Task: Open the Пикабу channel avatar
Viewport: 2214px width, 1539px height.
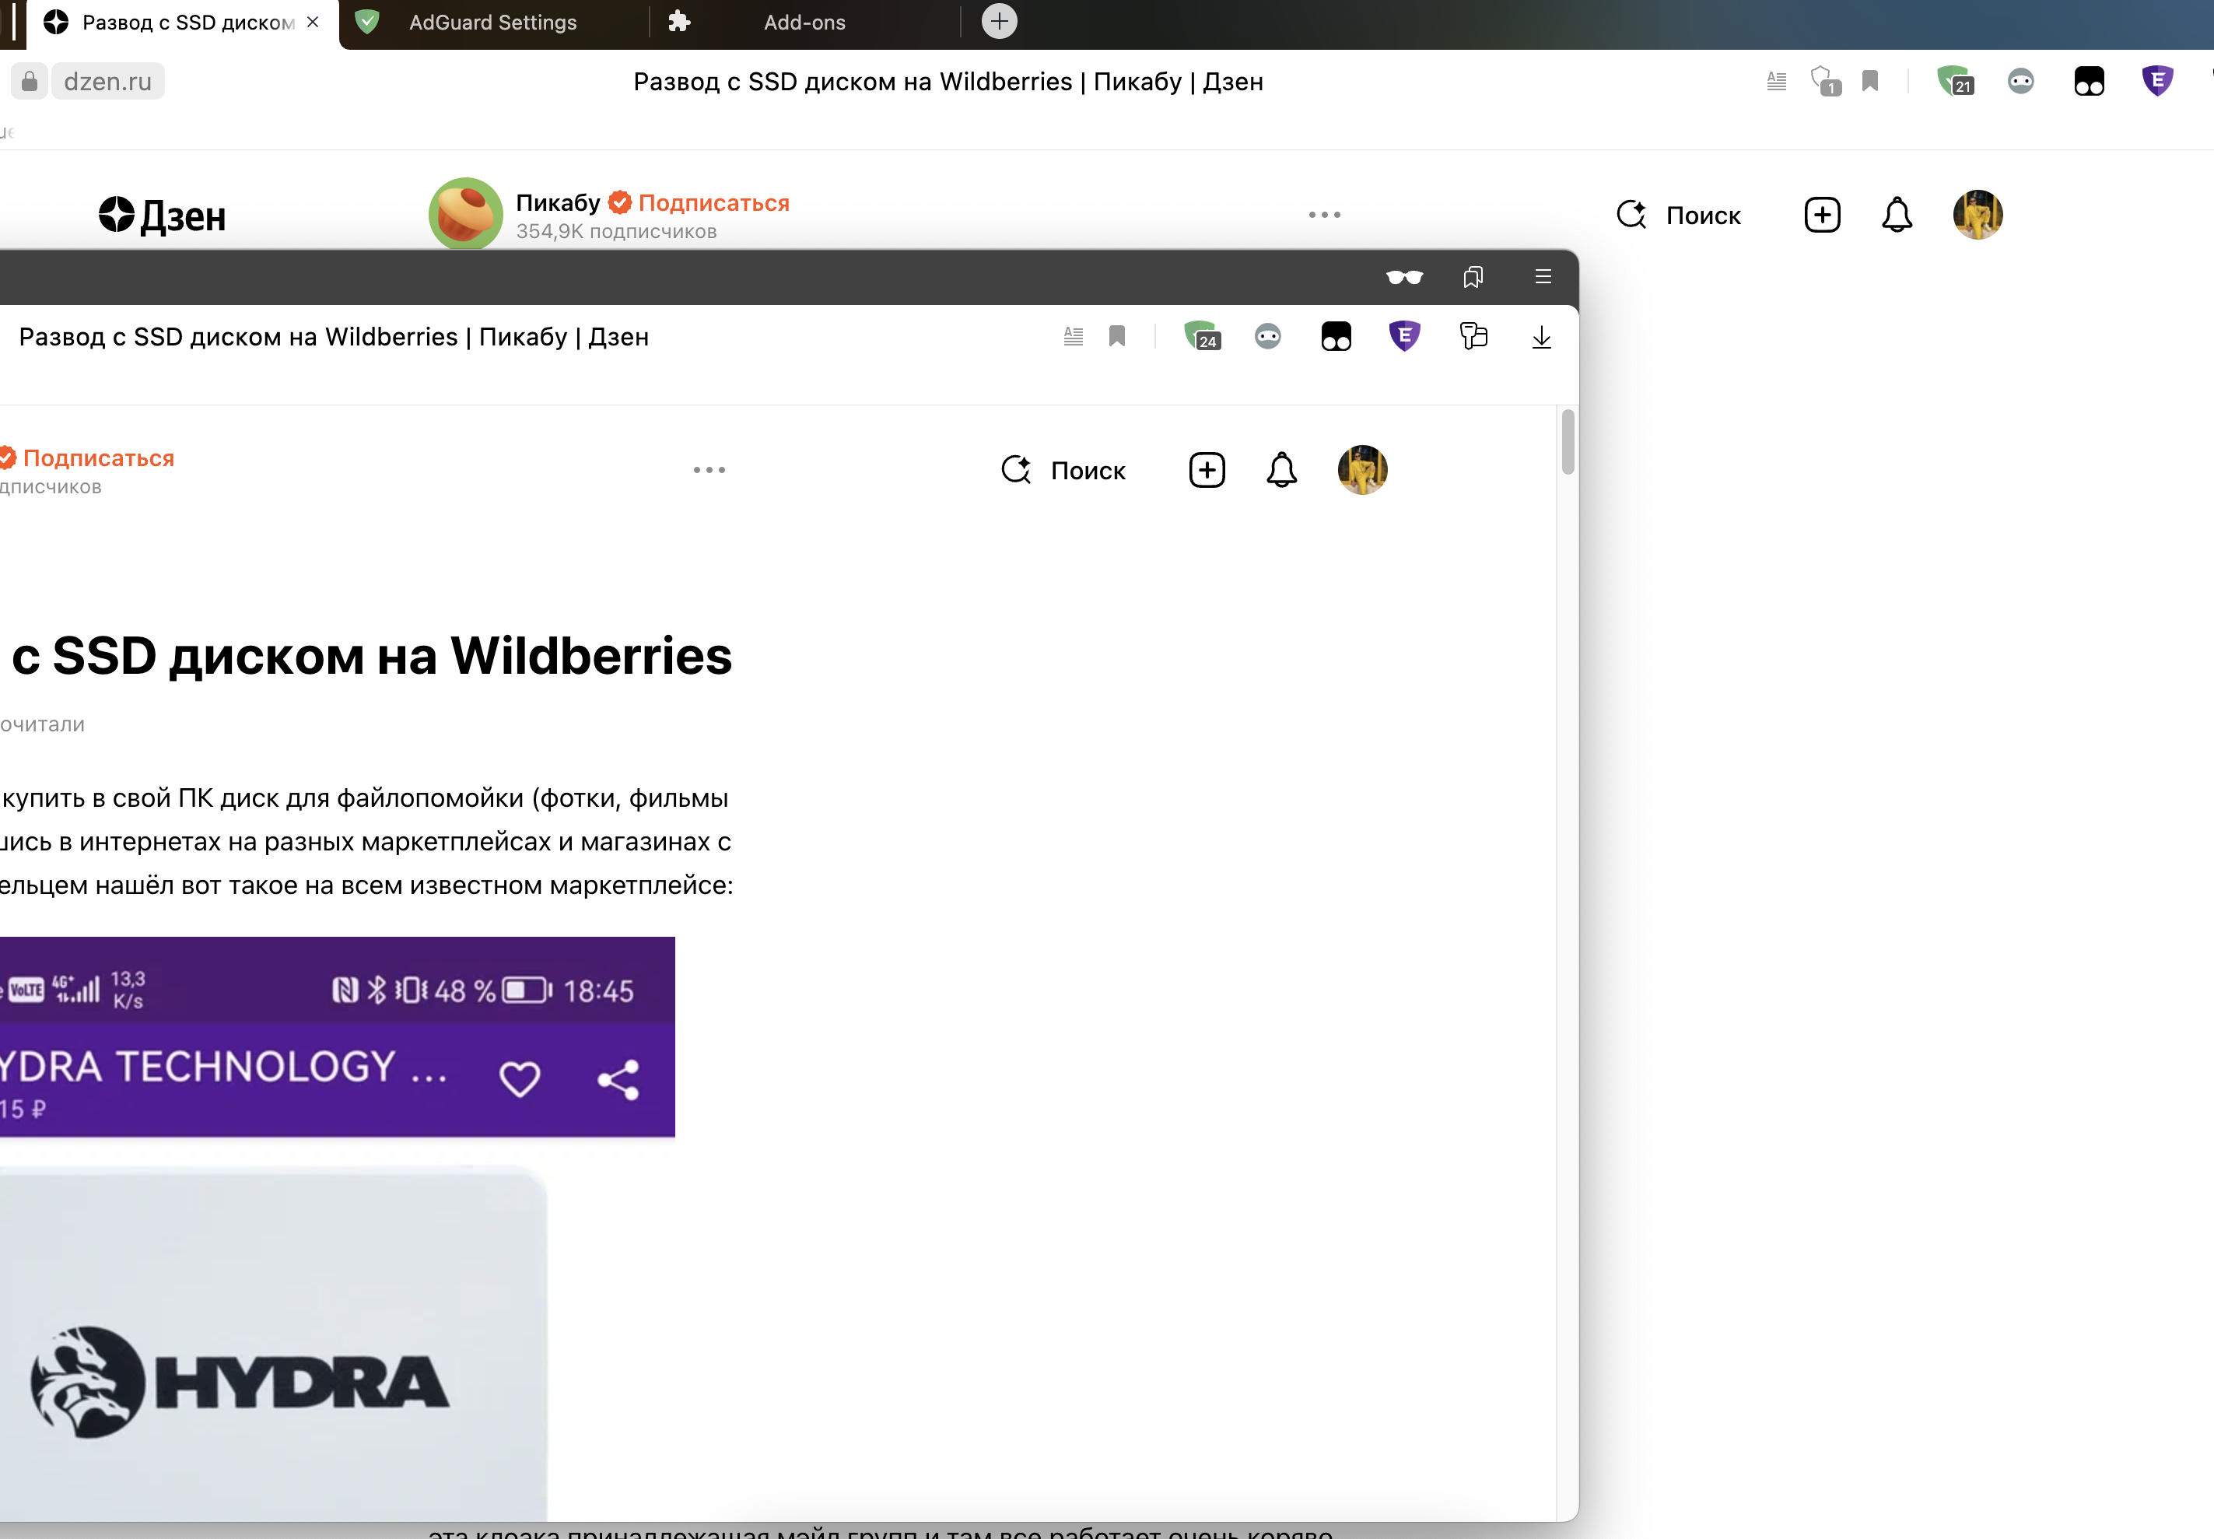Action: click(x=465, y=213)
